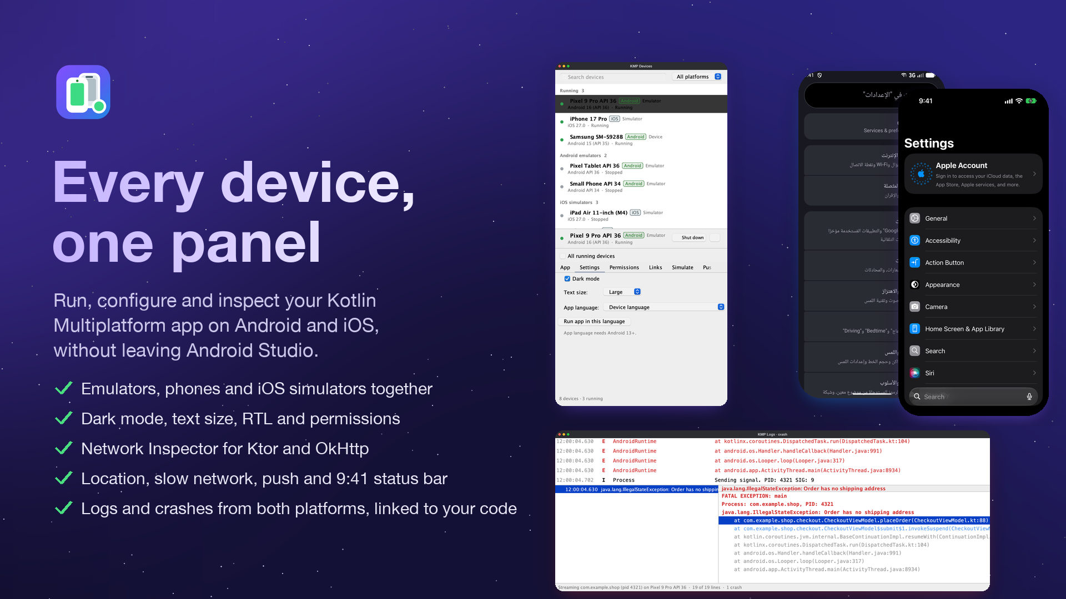Click '8 devices · 3 running' status text
Screen dimensions: 1066x599
[581, 399]
